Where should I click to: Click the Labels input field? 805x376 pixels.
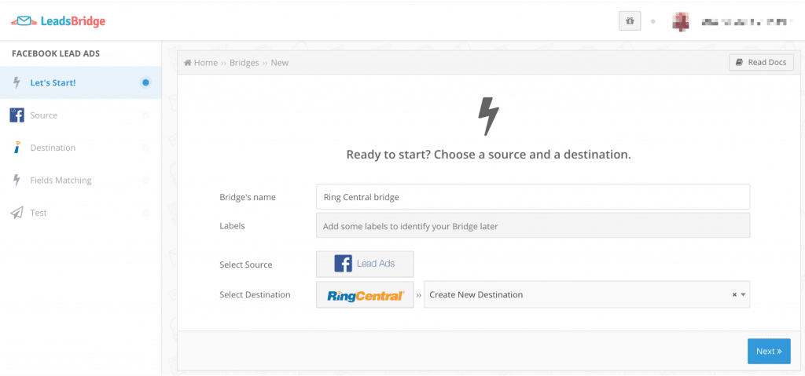[x=532, y=226]
